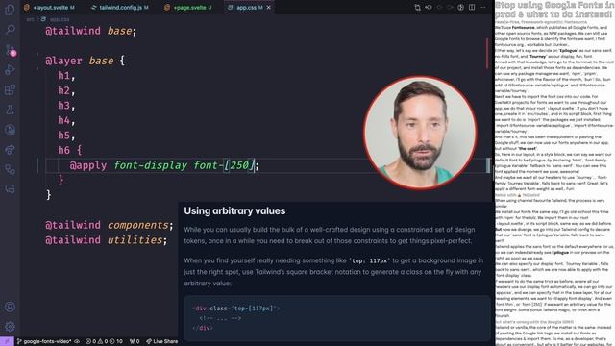This screenshot has width=615, height=346.
Task: Click the publish-to-cloud icon in the status bar
Action: point(77,341)
